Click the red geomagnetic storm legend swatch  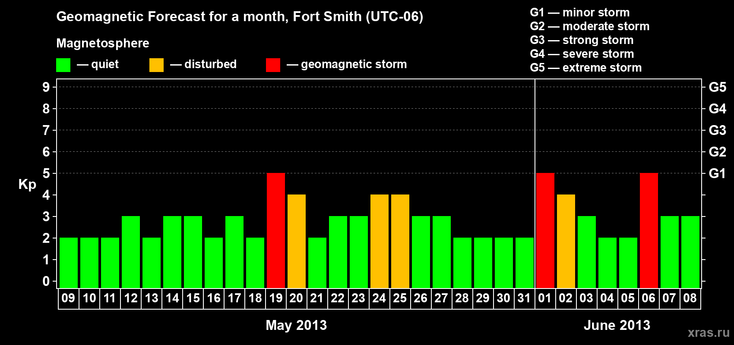pos(273,65)
